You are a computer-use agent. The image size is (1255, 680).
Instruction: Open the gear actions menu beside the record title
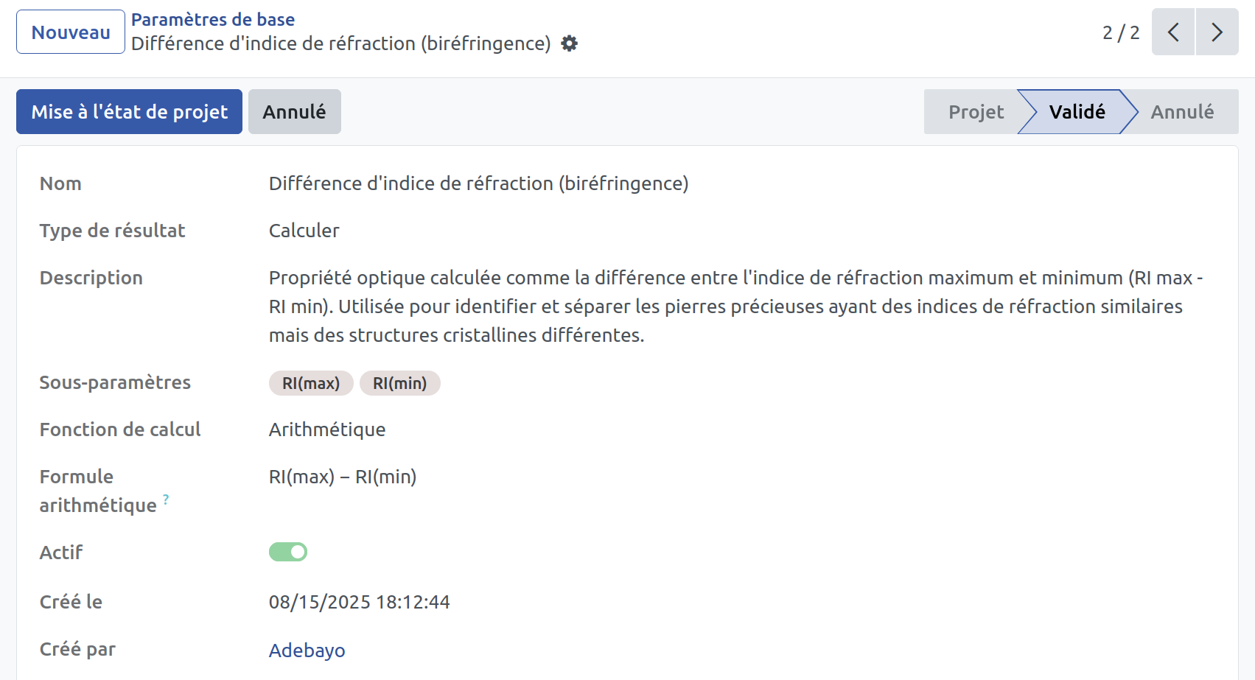569,43
